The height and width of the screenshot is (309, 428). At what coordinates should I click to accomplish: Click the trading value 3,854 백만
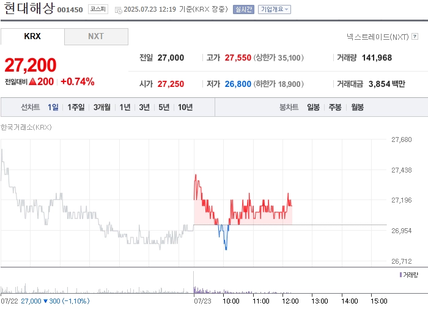pos(387,84)
